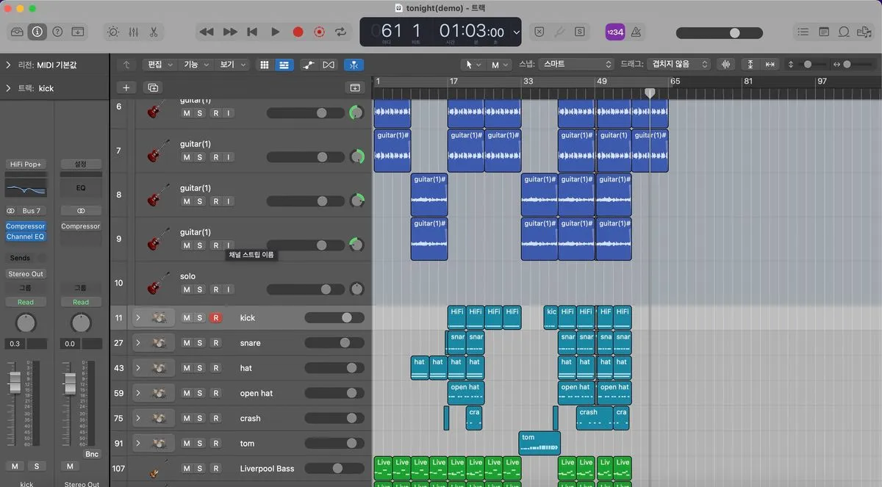Add a new track with plus button

click(126, 87)
